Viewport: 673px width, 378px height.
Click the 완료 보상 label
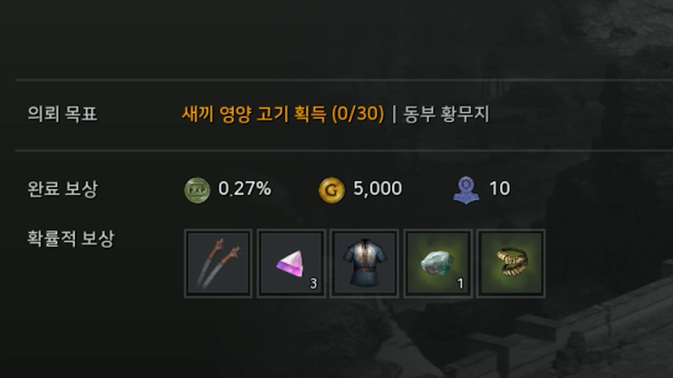[62, 189]
